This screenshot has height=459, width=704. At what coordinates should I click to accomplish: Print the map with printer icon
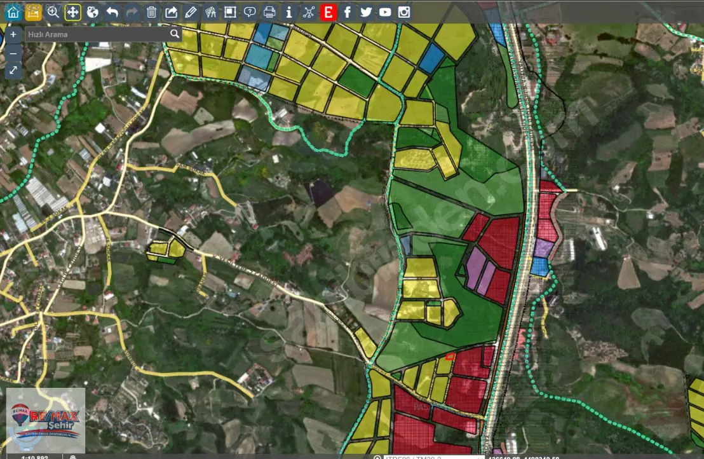[269, 12]
